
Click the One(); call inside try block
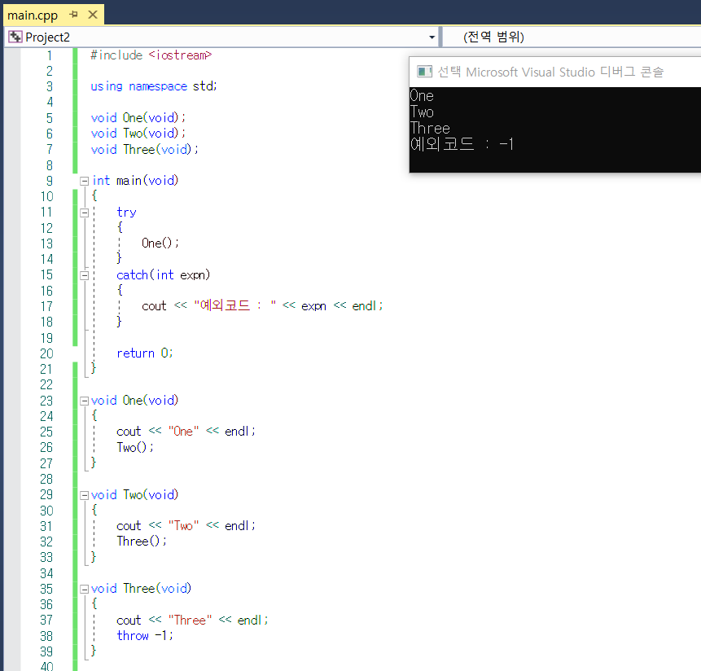pos(160,243)
